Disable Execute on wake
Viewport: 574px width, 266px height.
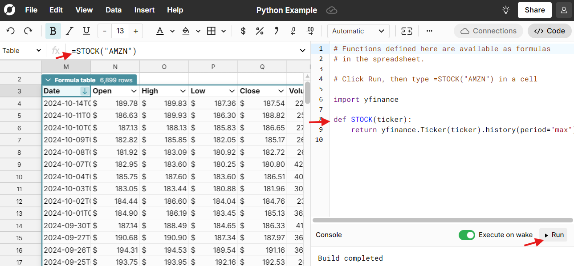pyautogui.click(x=467, y=234)
